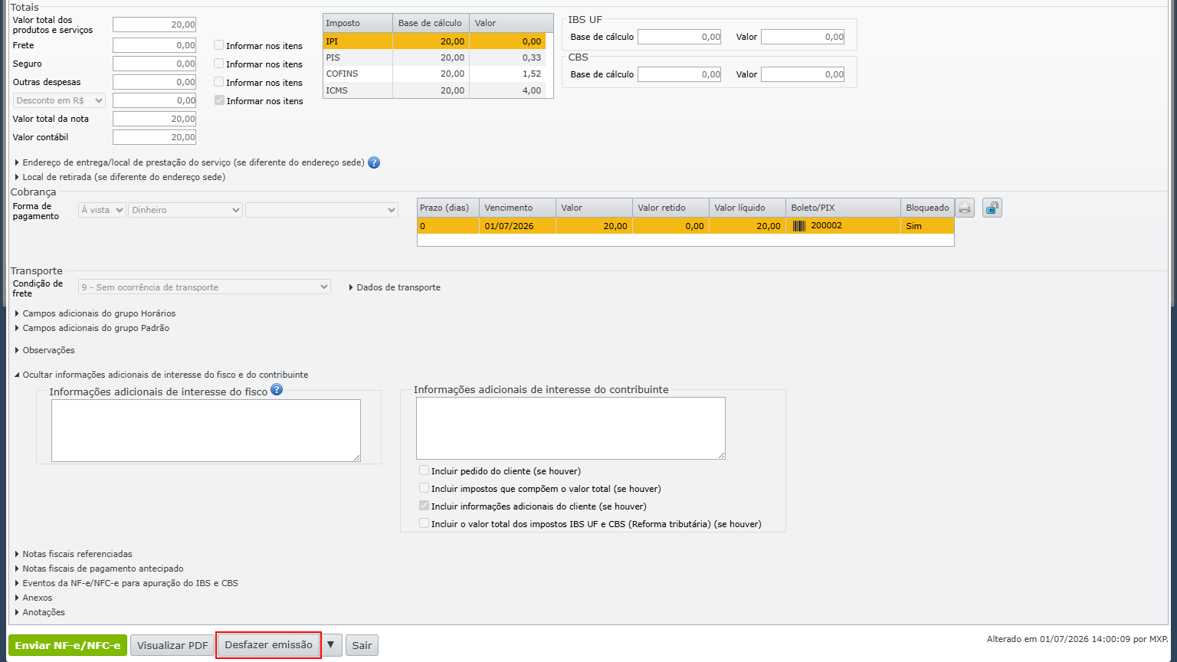This screenshot has height=662, width=1177.
Task: Click Desfazer emissão button
Action: [268, 645]
